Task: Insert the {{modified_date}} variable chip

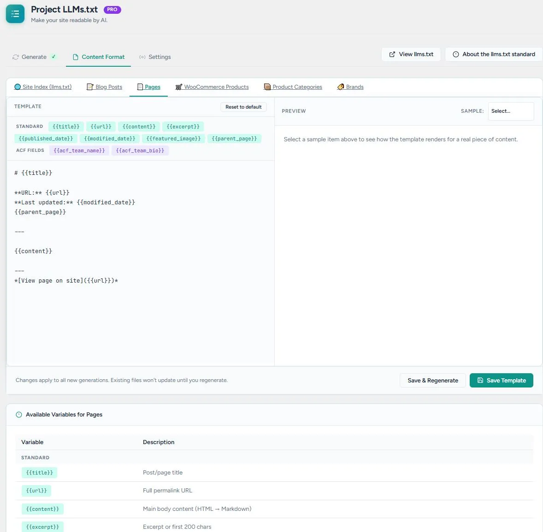Action: click(110, 139)
